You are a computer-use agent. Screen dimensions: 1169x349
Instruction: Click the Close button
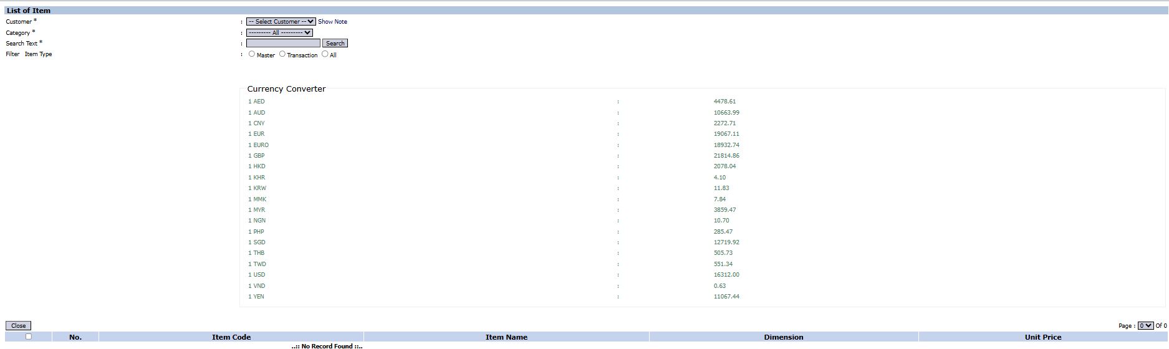pos(18,326)
